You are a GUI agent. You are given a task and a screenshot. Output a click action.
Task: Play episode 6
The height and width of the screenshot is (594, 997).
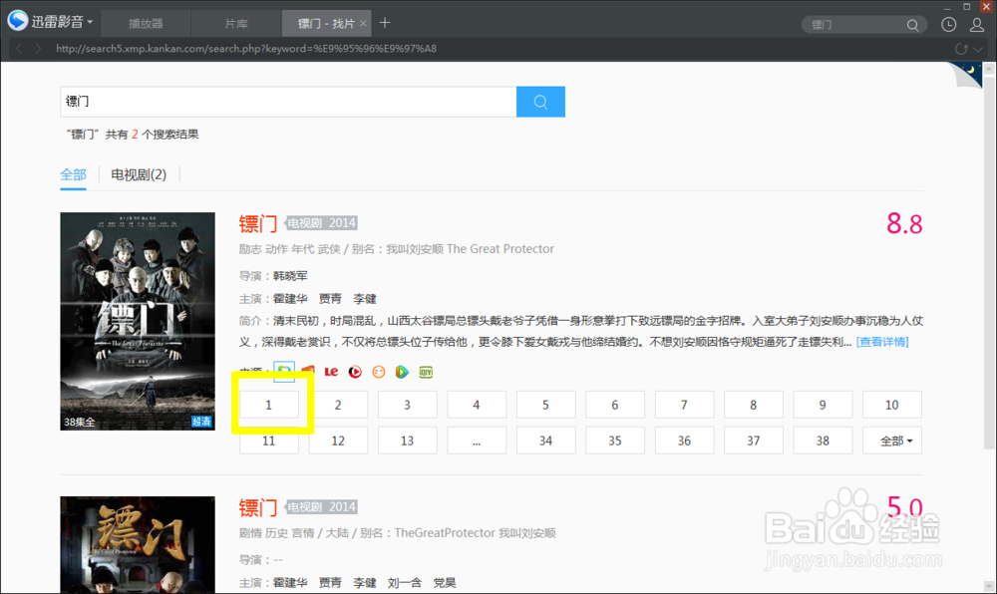pos(615,405)
